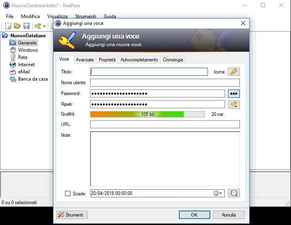Click into the Password field
The width and height of the screenshot is (291, 225).
point(157,93)
